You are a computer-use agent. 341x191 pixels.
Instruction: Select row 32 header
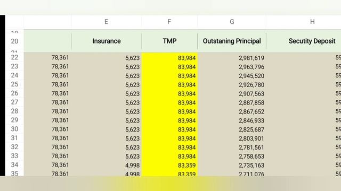coord(14,147)
